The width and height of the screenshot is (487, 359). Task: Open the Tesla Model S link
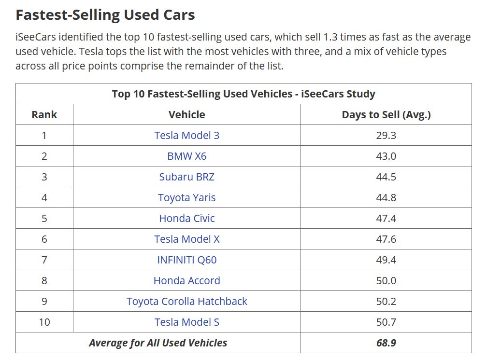186,322
